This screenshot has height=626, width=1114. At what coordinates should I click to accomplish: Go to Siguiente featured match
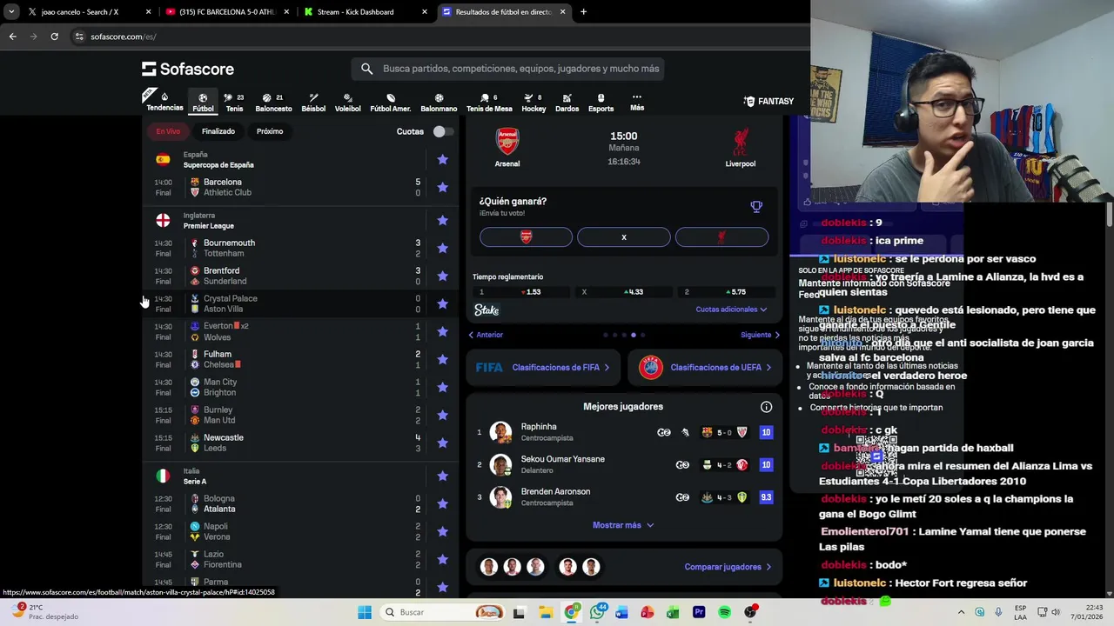pos(760,335)
